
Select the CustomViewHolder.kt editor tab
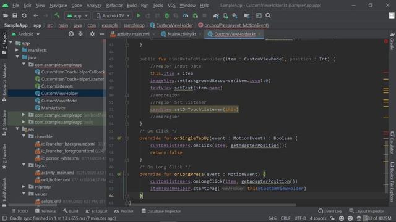click(x=235, y=34)
